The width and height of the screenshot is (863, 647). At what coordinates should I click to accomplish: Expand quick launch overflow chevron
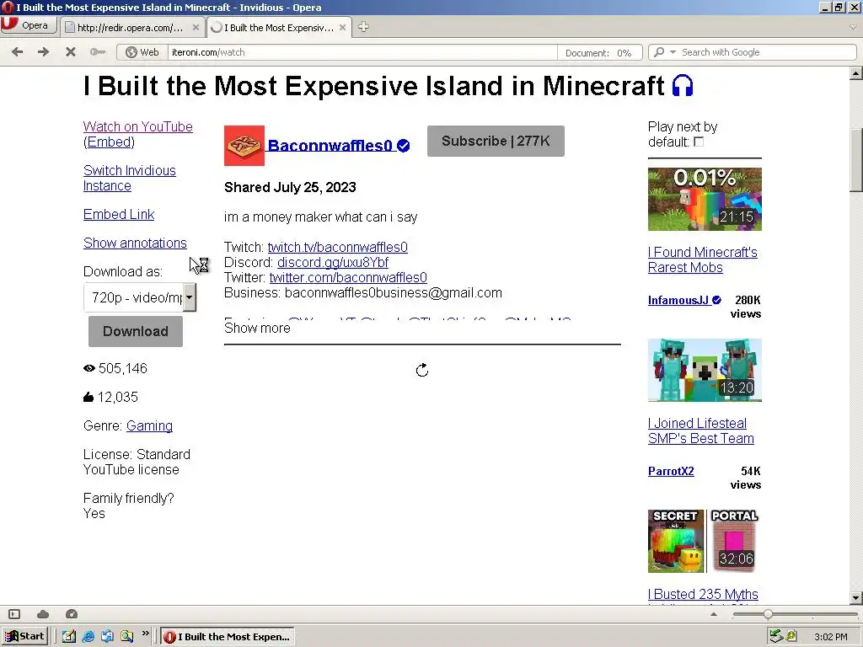[145, 634]
